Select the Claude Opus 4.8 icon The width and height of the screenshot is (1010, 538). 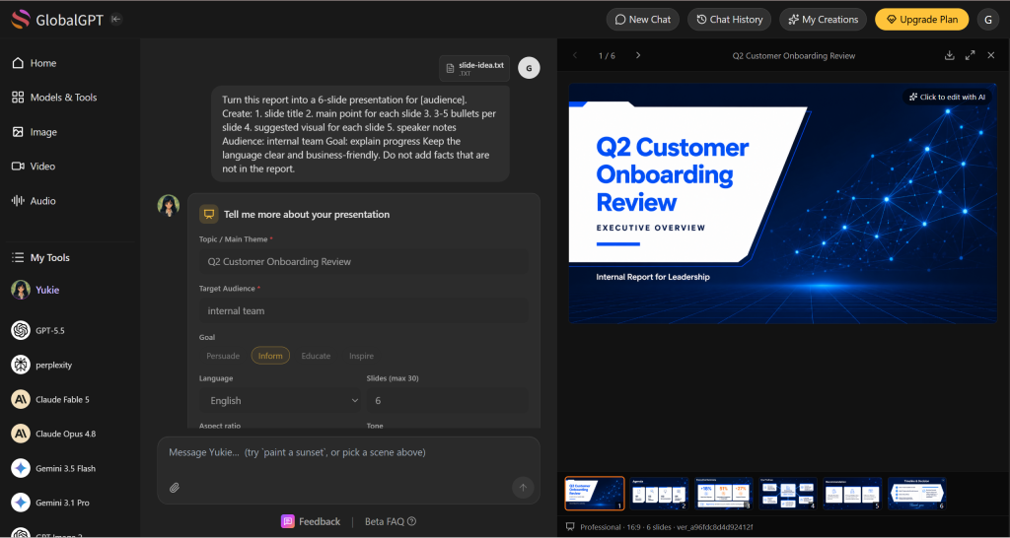point(21,434)
